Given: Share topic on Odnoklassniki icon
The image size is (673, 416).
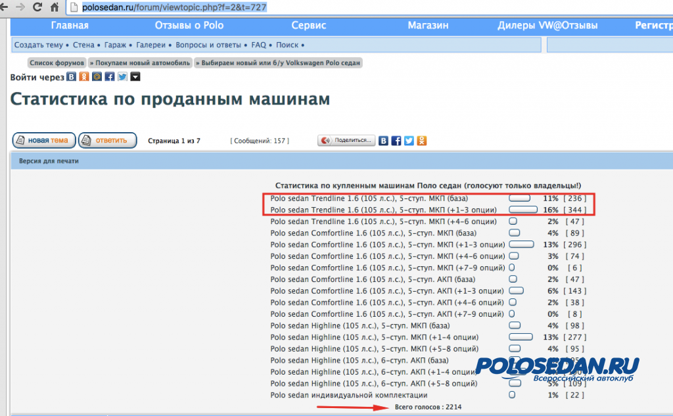Looking at the screenshot, I should point(422,141).
